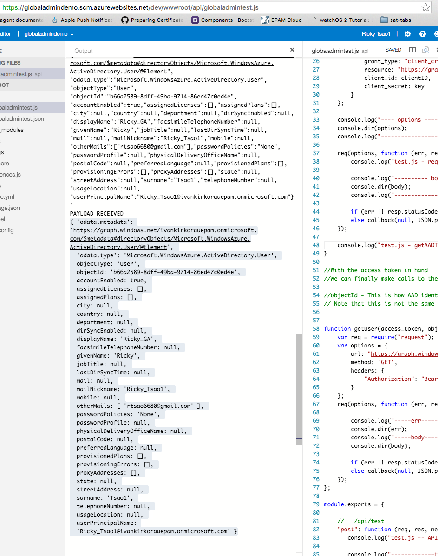Open the Components Bootstrap bookmark
Screen dimensions: 438x556
click(x=222, y=20)
